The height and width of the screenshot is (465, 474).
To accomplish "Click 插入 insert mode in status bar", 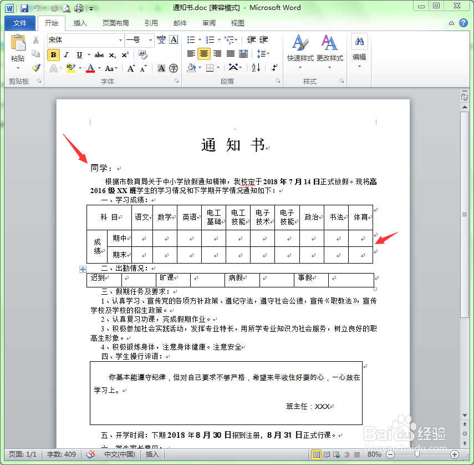I will [152, 454].
